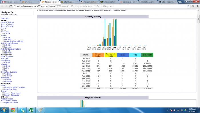This screenshot has height=113, width=200.
Task: Click the volume speaker tray icon
Action: coord(182,110)
